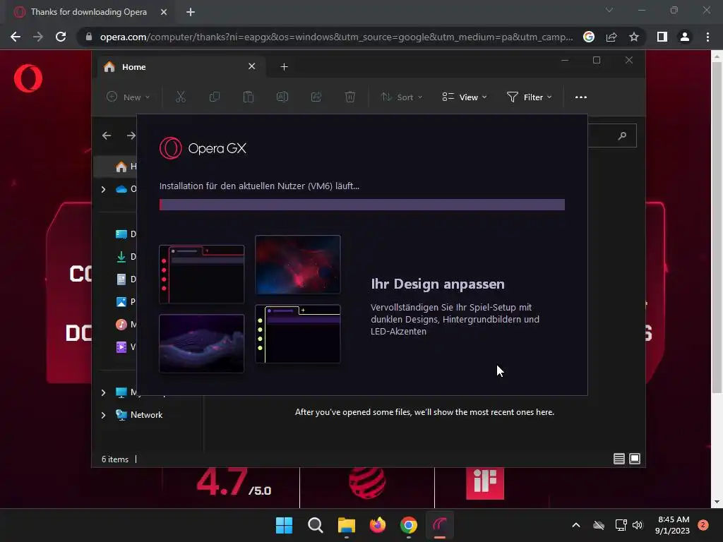The height and width of the screenshot is (542, 723).
Task: Click the yellow-accent browser theme thumbnail
Action: (298, 334)
